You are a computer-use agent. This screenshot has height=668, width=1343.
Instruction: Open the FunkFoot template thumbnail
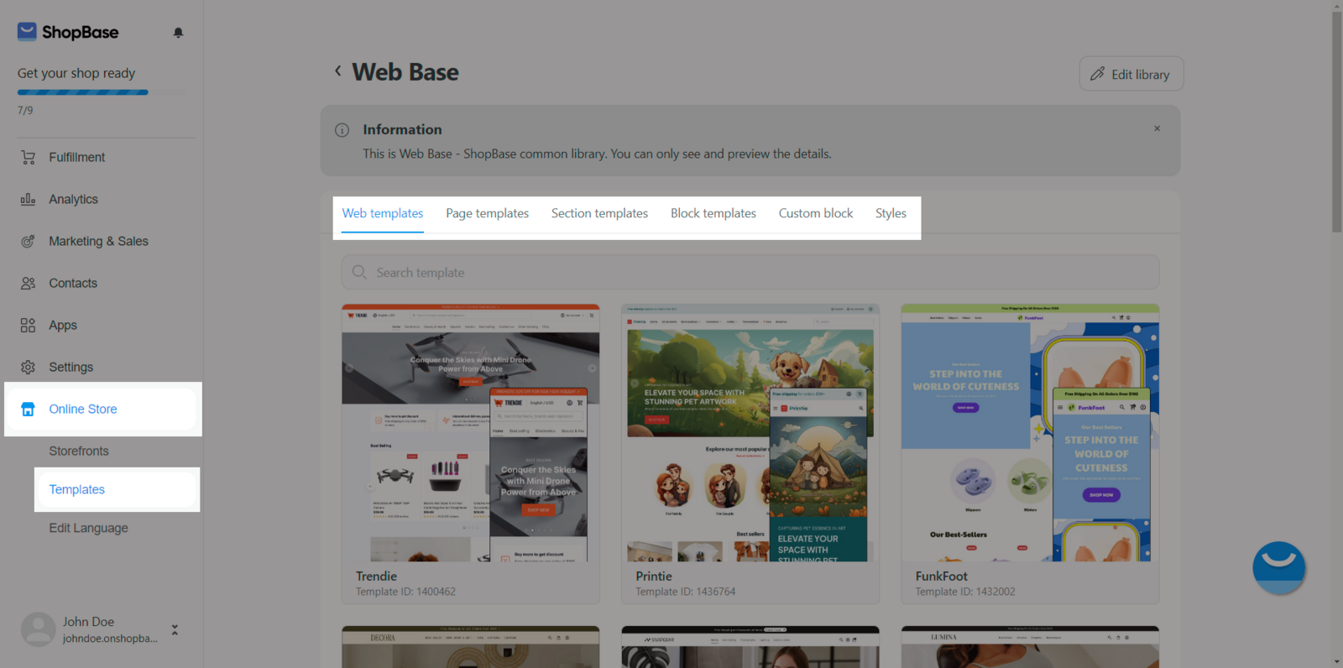click(x=1030, y=433)
